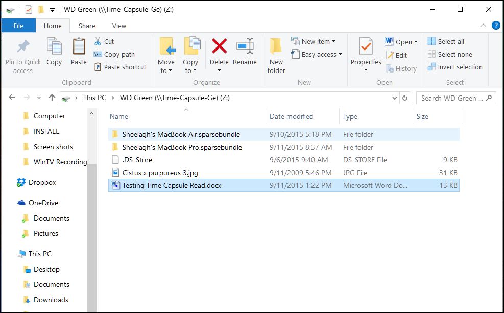
Task: Select Testing Time Capsule Read.docx file
Action: (284, 185)
